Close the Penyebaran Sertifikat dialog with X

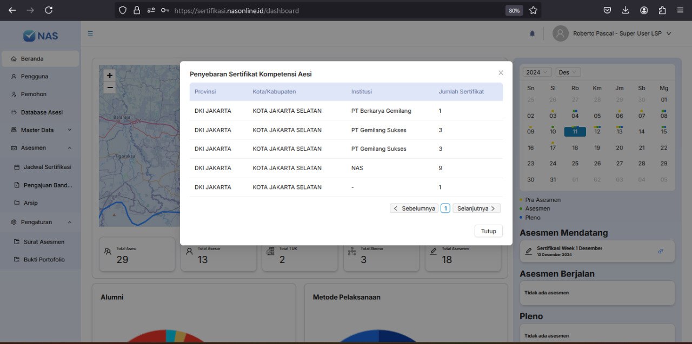pyautogui.click(x=501, y=73)
